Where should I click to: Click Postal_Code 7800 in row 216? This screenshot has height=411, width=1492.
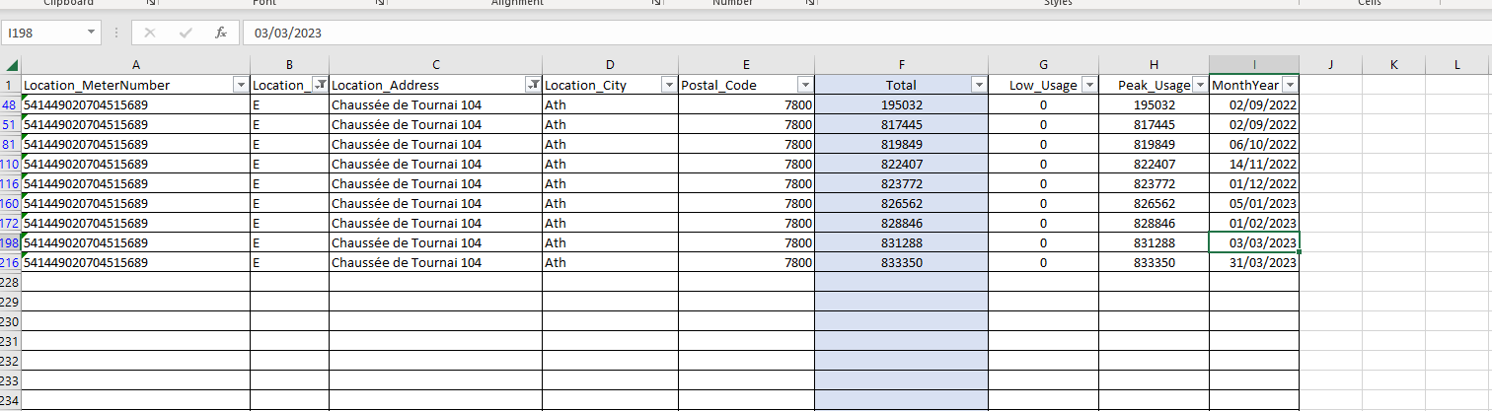tap(746, 262)
